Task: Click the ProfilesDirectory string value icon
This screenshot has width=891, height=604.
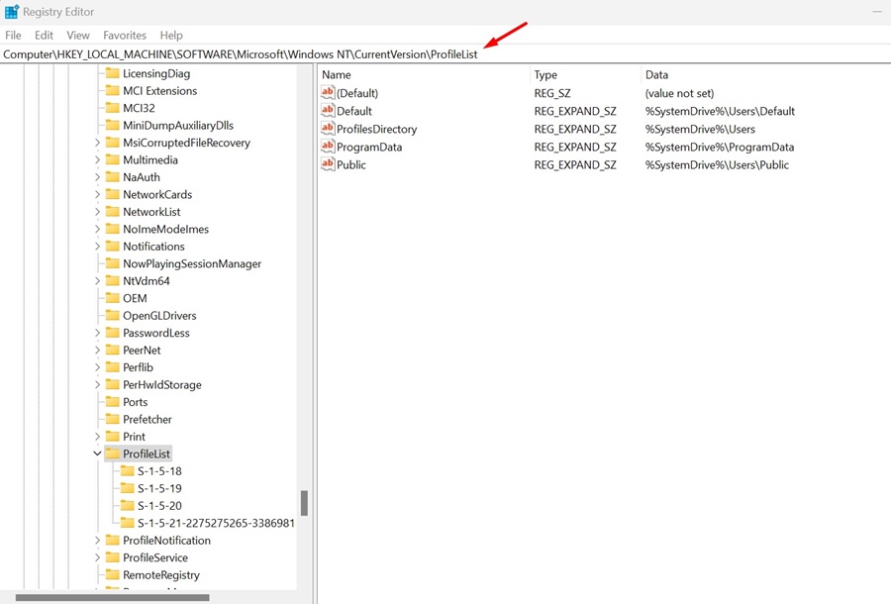Action: [x=328, y=129]
